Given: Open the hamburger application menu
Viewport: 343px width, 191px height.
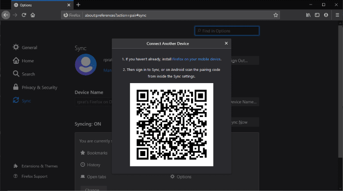Looking at the screenshot, I should 337,15.
